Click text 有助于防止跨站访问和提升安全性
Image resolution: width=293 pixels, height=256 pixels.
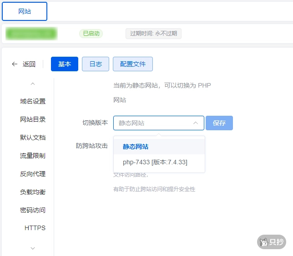154,189
